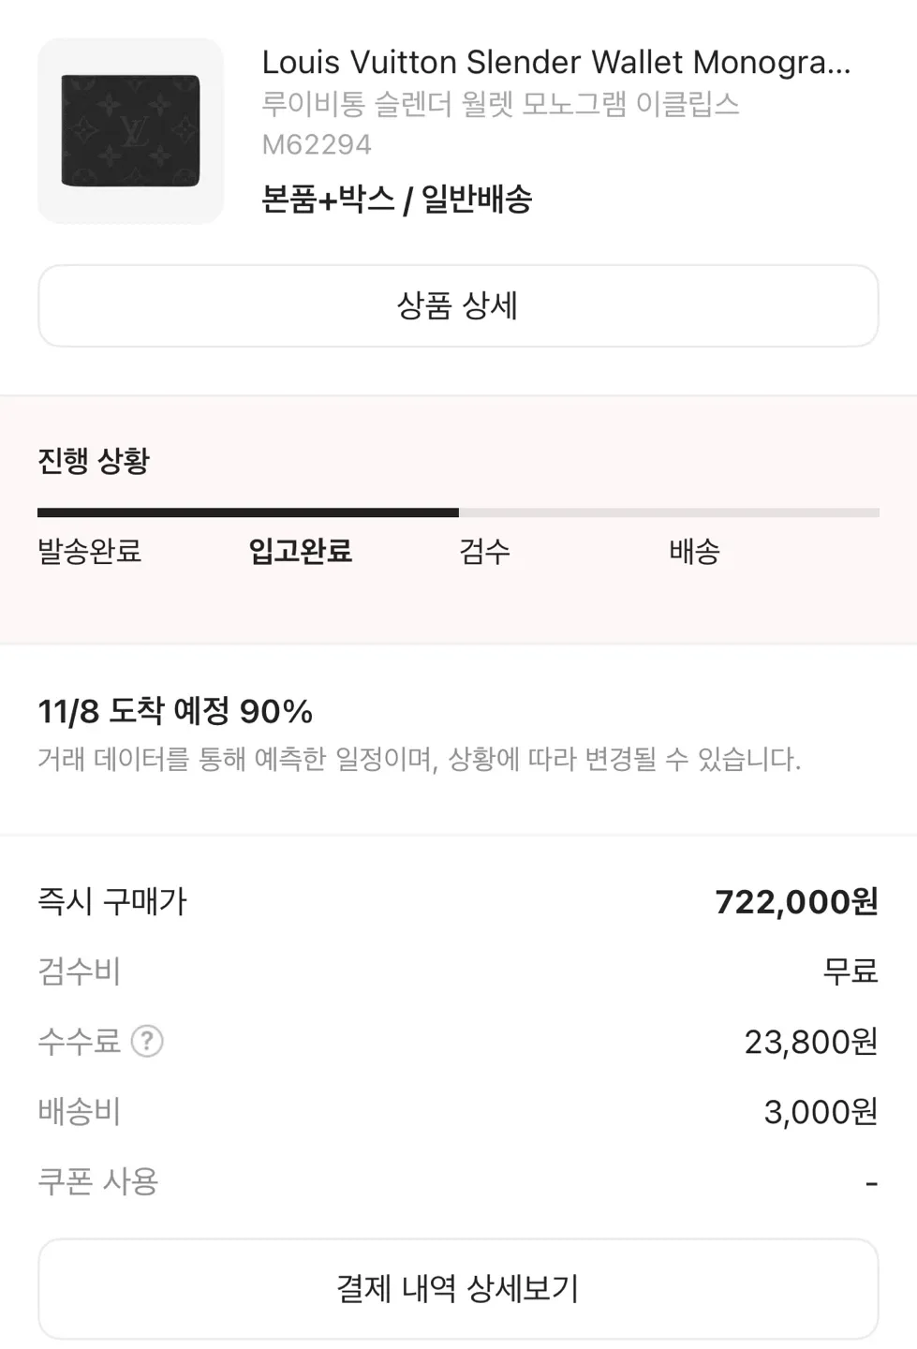Click the 3,000원 shipping fee amount
The width and height of the screenshot is (917, 1349).
pyautogui.click(x=821, y=1111)
